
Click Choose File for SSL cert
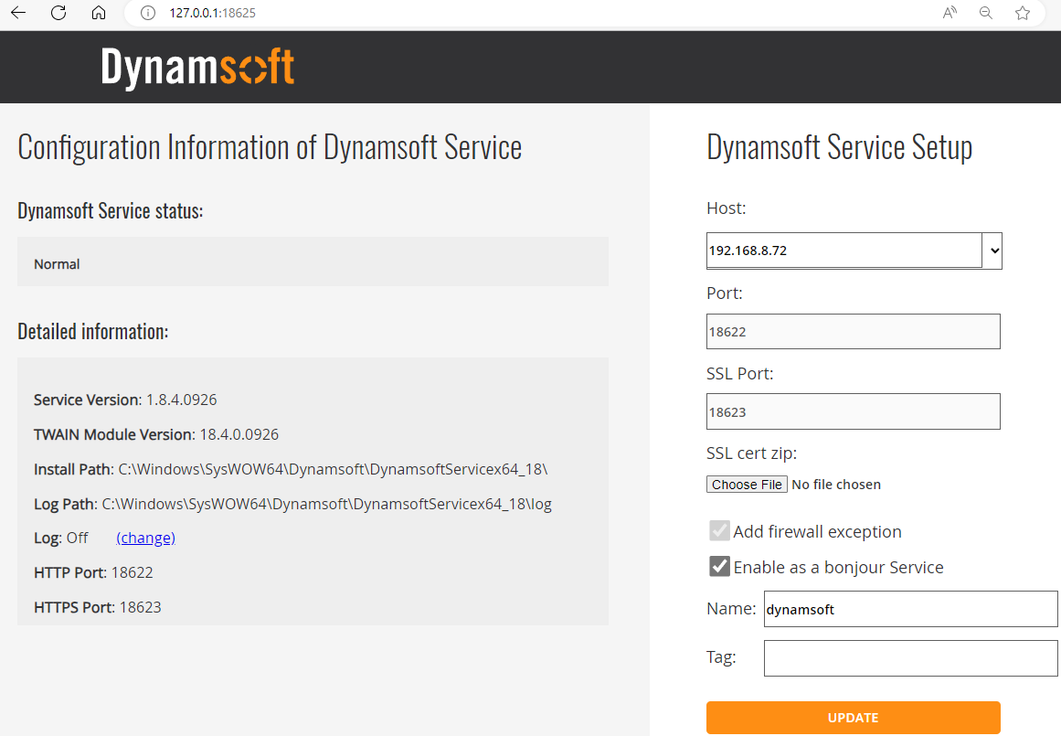pyautogui.click(x=747, y=485)
